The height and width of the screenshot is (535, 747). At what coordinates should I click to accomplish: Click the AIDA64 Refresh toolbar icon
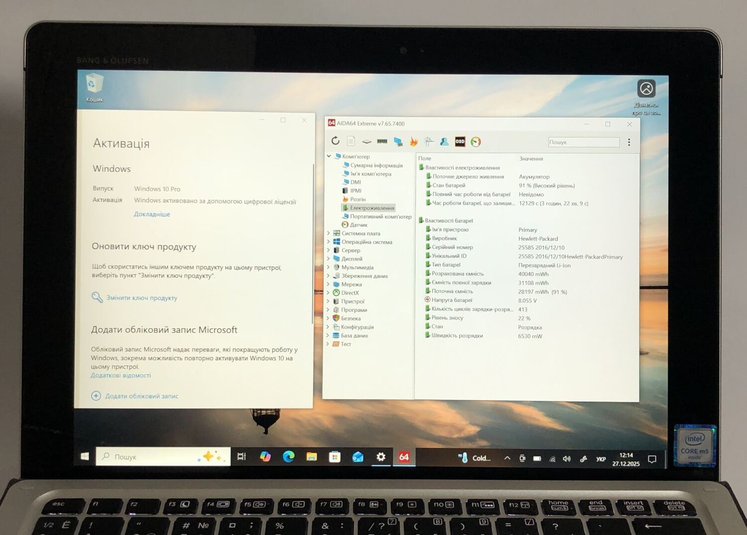[x=336, y=141]
